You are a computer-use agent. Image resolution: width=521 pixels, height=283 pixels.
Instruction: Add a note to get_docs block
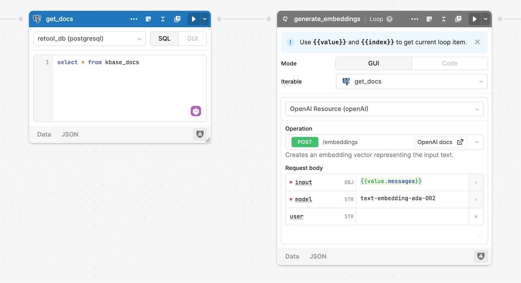coord(148,19)
